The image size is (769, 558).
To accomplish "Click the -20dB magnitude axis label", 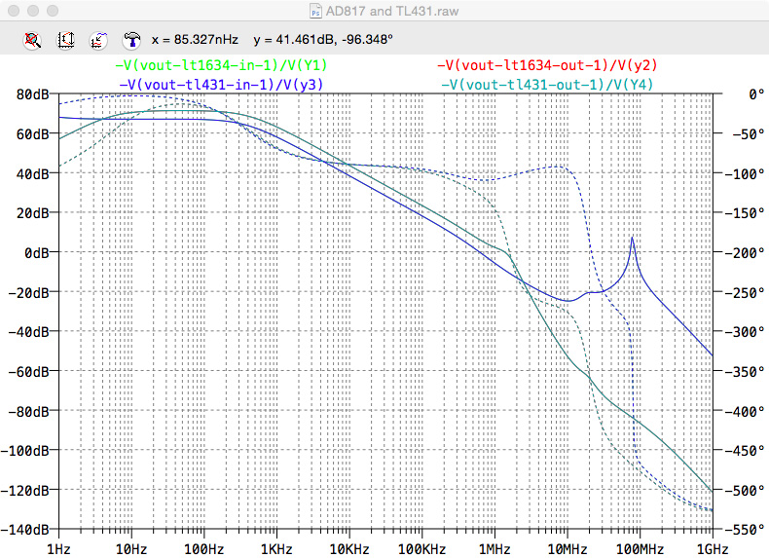I will (x=29, y=292).
